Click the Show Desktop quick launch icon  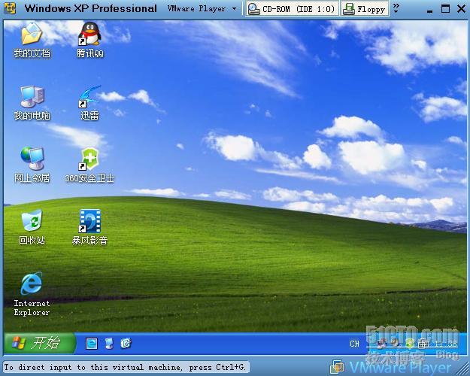tap(109, 344)
